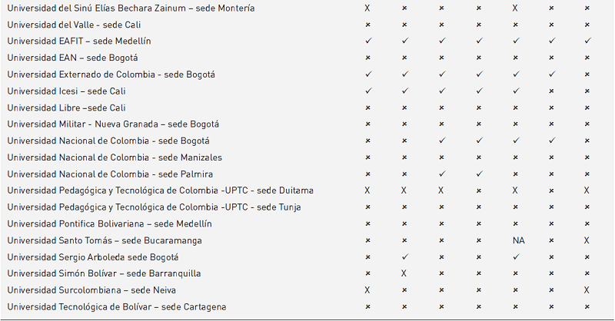Click the large X in Simón Bolívar row
The image size is (615, 321).
(405, 273)
